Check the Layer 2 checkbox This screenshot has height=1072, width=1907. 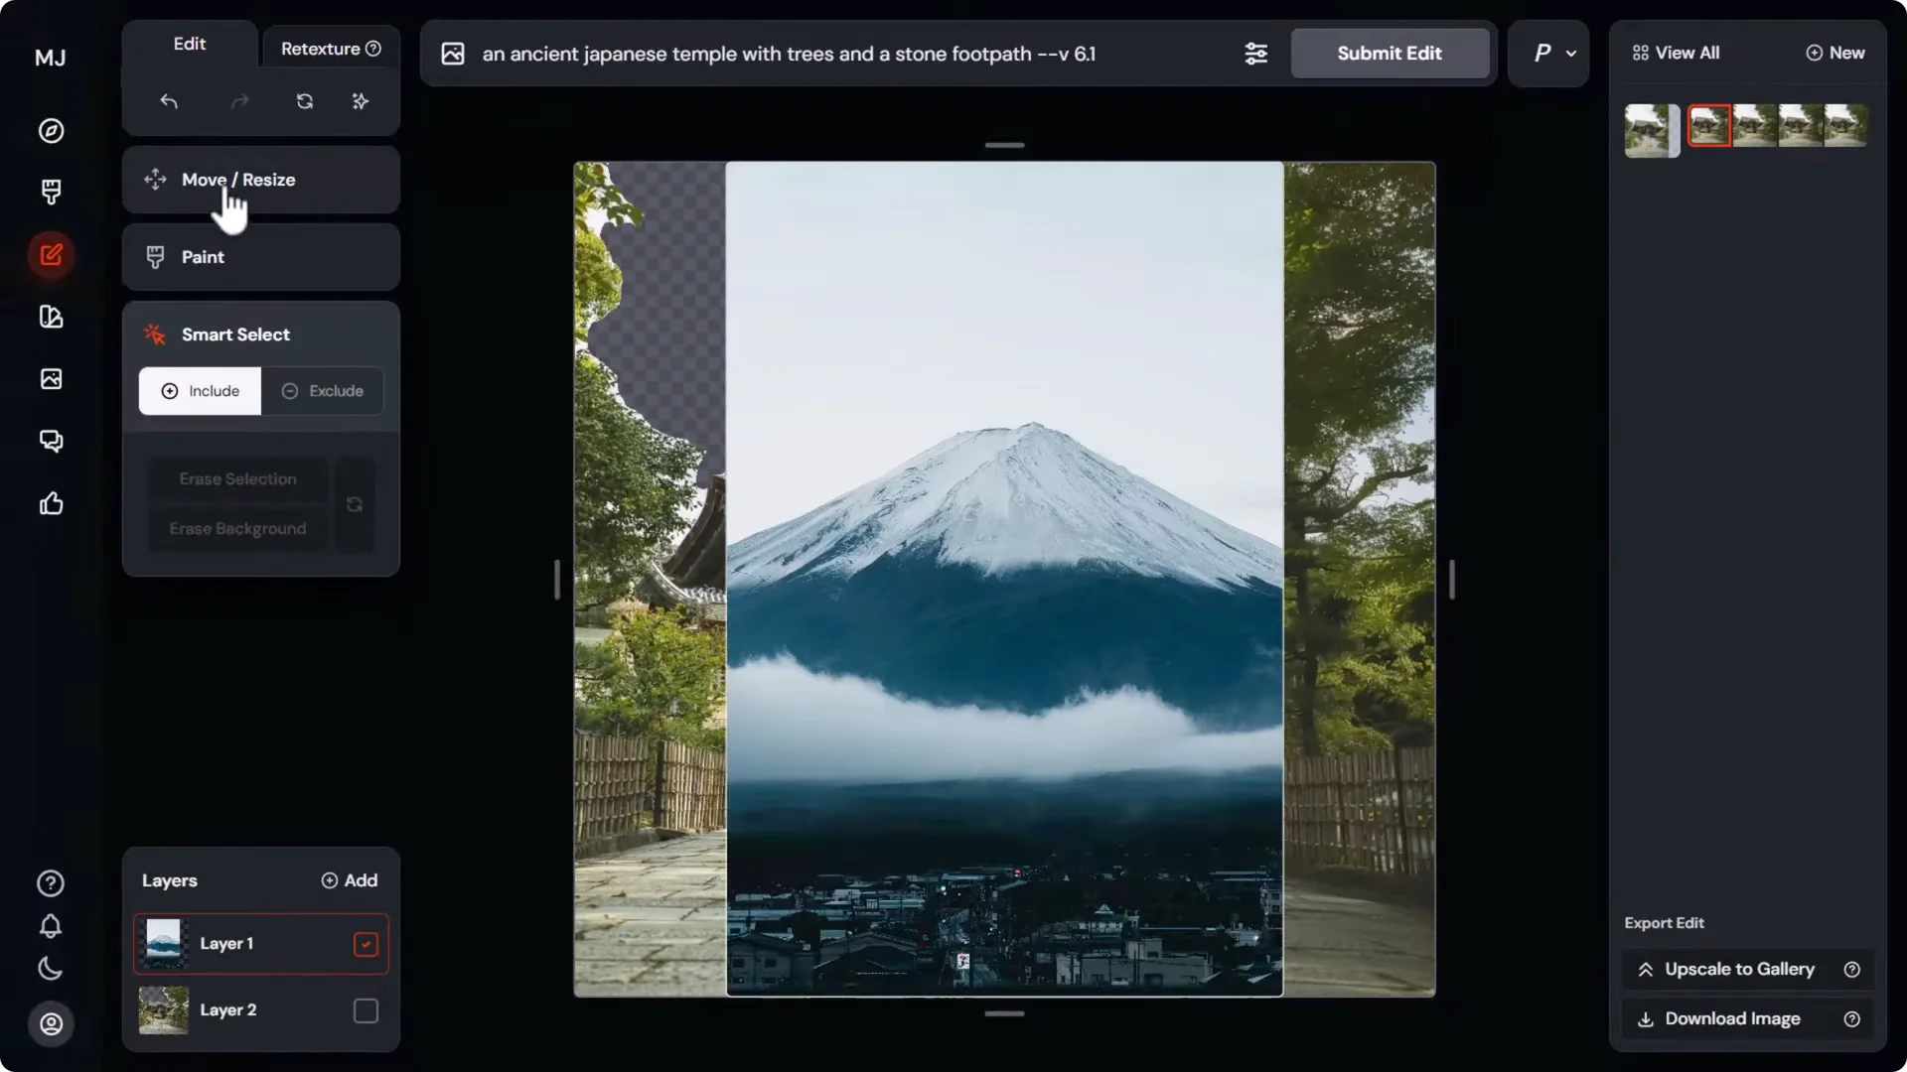pos(365,1009)
